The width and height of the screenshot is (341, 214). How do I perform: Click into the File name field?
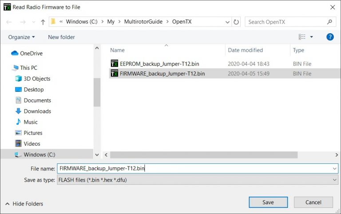tap(194, 169)
